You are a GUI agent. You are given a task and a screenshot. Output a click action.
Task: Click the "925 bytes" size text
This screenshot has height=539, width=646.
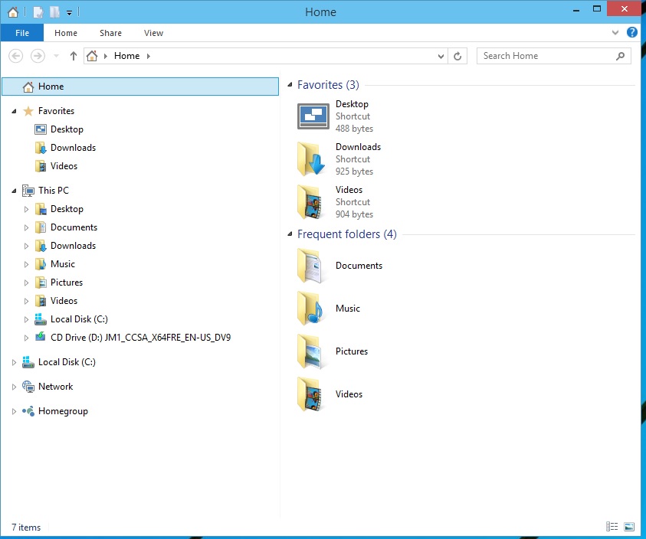click(354, 171)
